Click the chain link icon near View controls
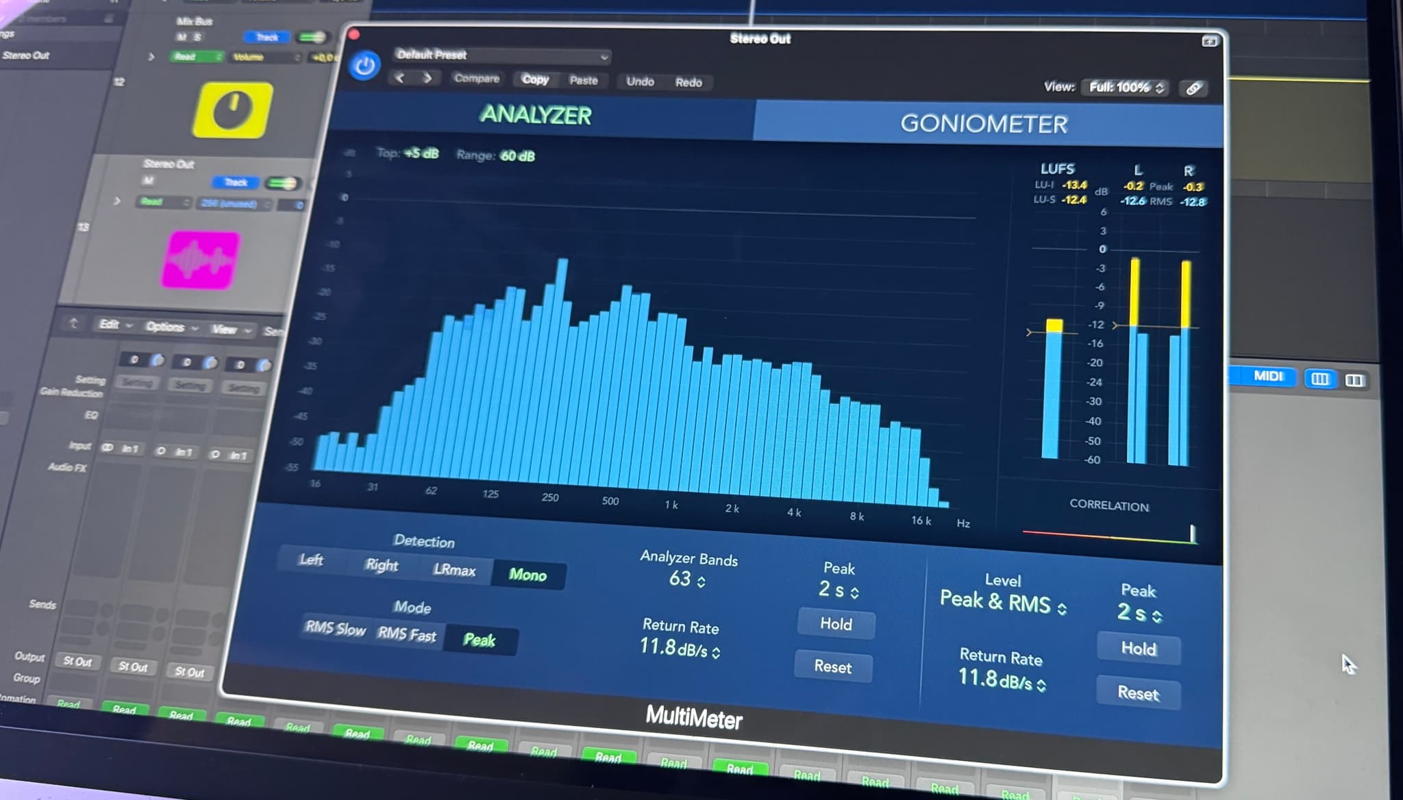1403x800 pixels. coord(1194,90)
